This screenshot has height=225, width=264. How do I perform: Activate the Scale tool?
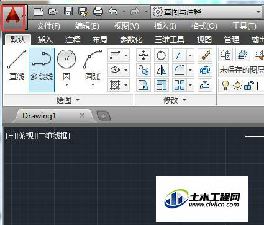(x=161, y=85)
